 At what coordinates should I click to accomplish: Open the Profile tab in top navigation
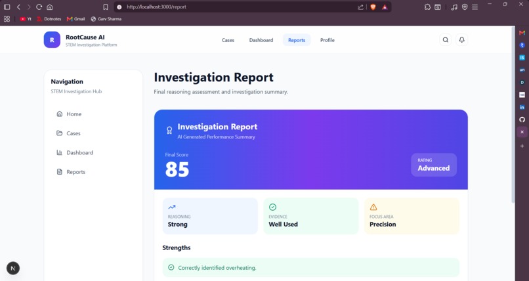tap(328, 40)
